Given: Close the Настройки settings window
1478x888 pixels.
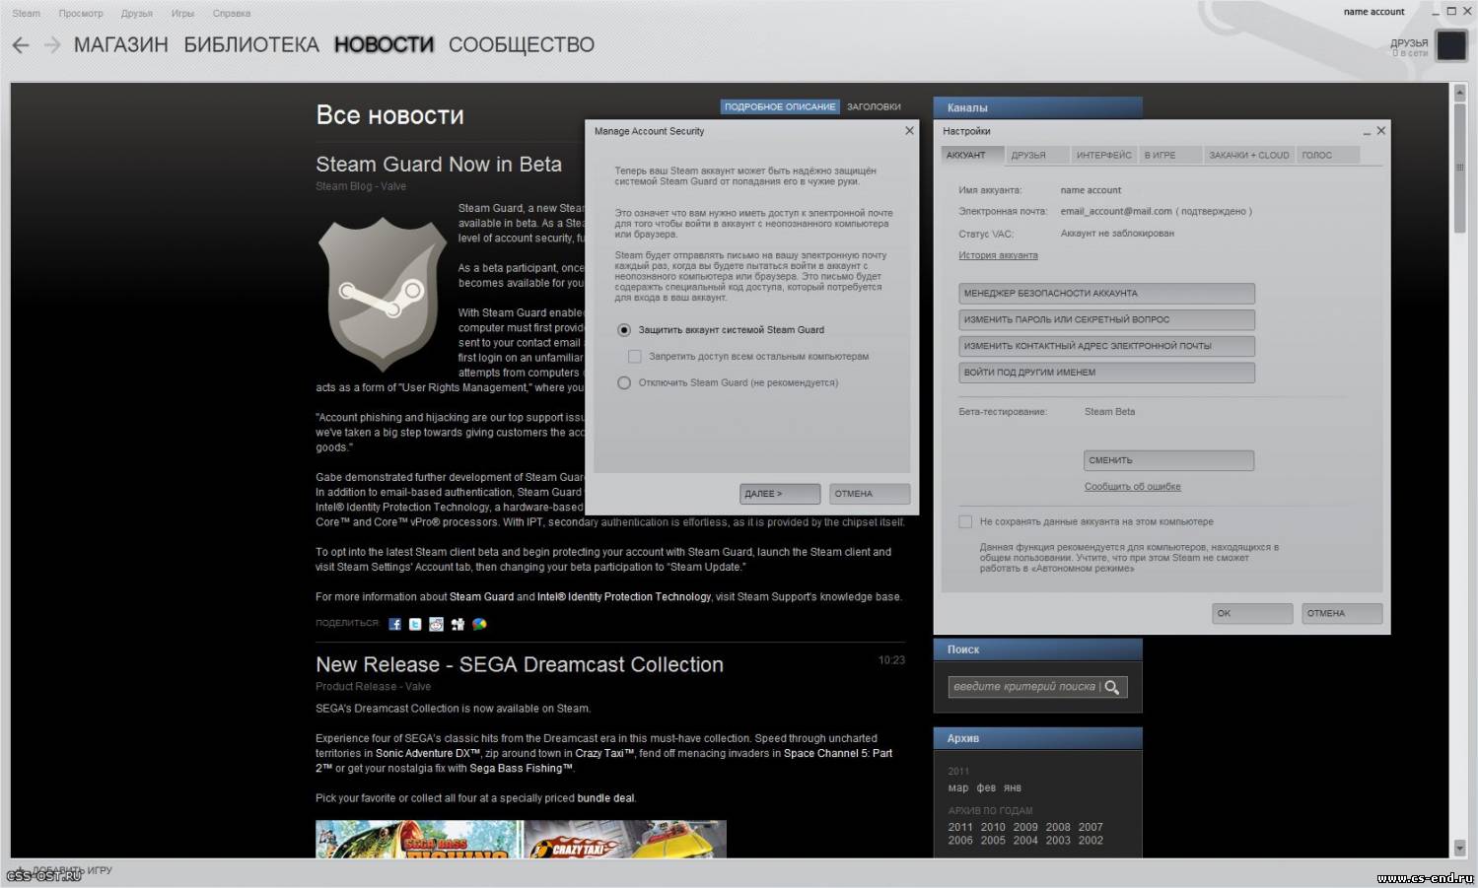Looking at the screenshot, I should pos(1380,130).
